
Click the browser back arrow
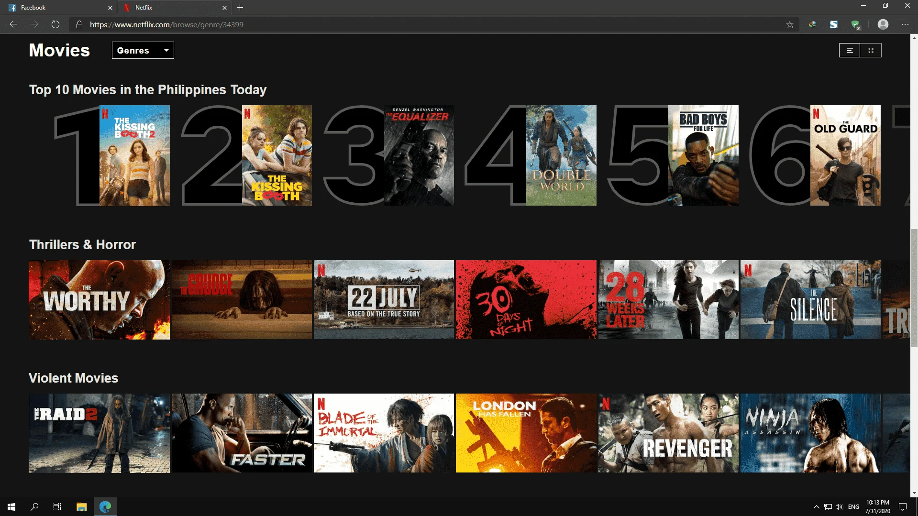click(x=13, y=24)
